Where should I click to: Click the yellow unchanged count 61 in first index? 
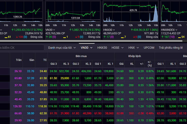[8, 37]
